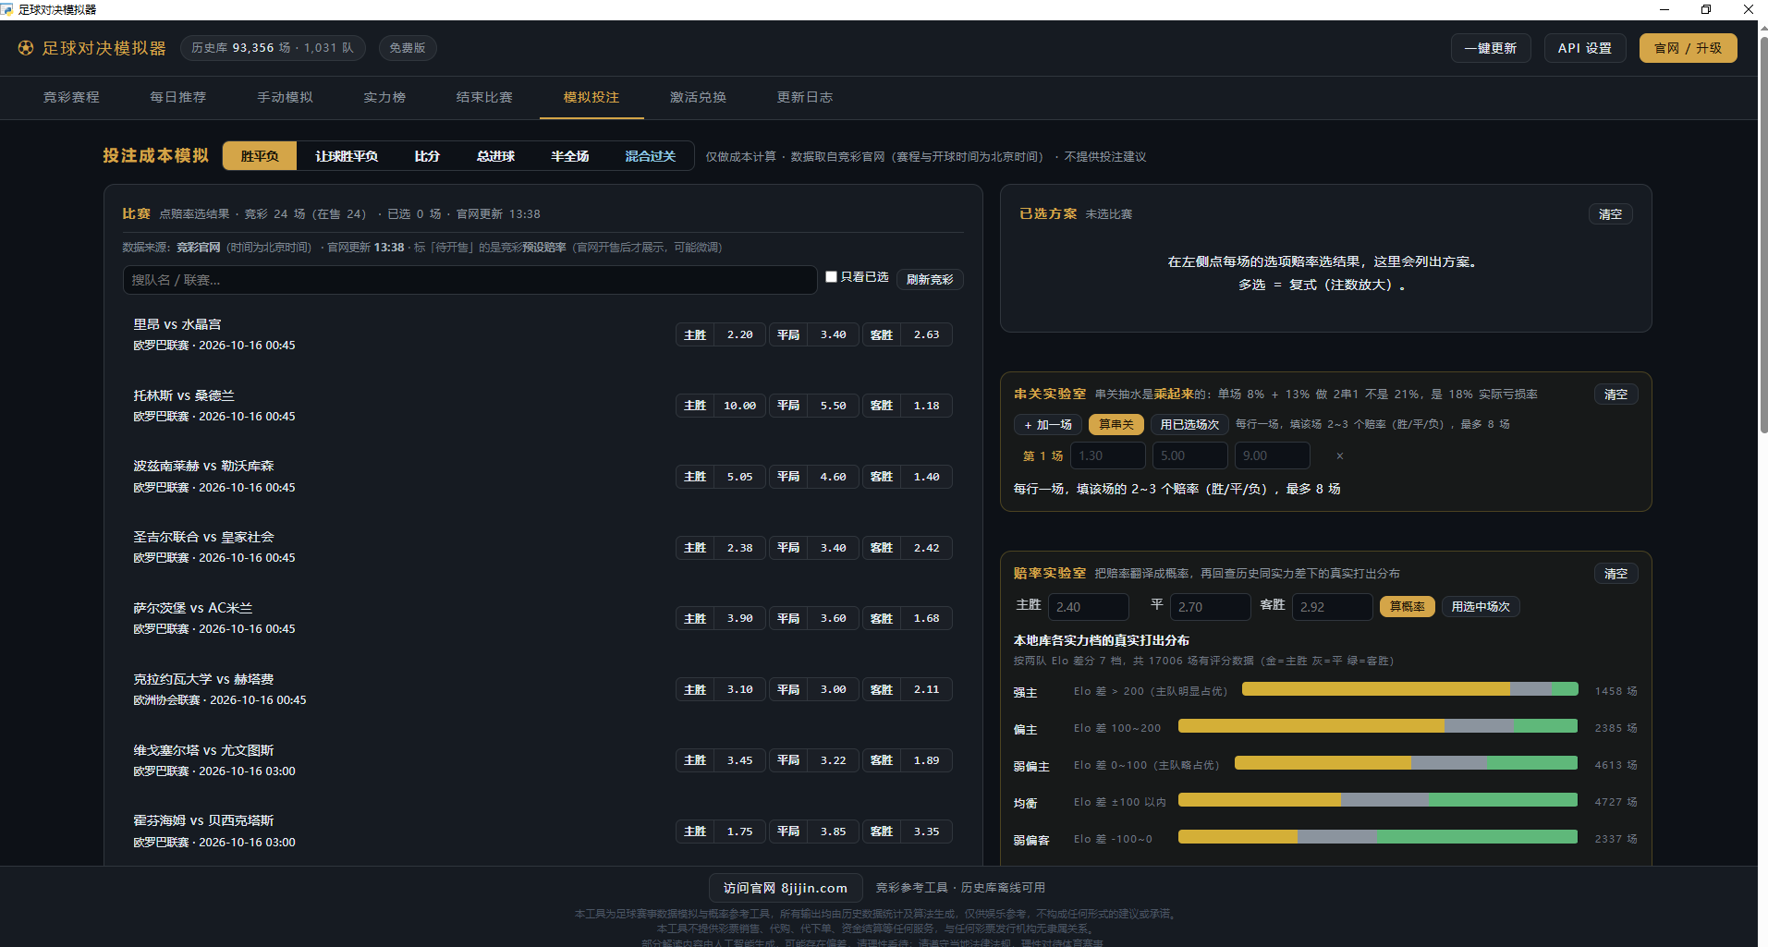Open the 实力榜 tab

coord(384,97)
